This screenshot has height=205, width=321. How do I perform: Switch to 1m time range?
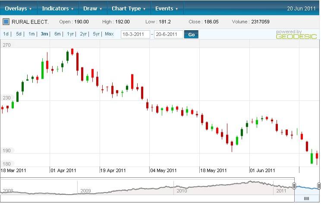click(x=31, y=34)
